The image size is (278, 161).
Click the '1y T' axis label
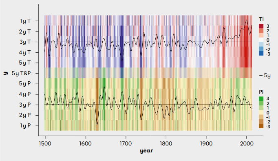click(25, 21)
